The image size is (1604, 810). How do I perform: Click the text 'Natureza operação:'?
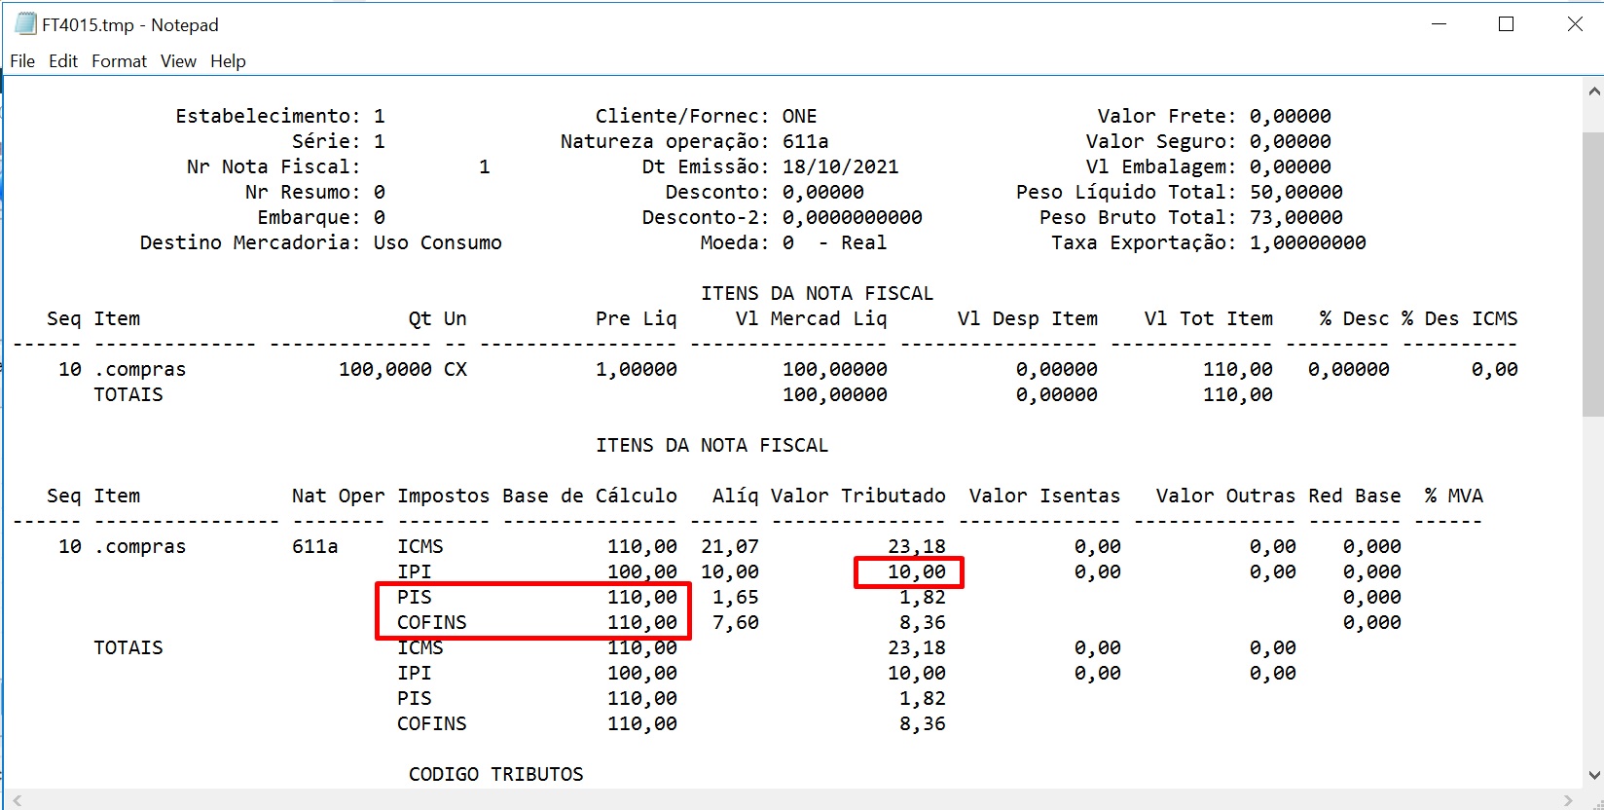[665, 141]
